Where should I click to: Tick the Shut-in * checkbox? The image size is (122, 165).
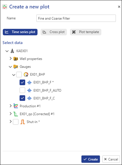click(16, 122)
